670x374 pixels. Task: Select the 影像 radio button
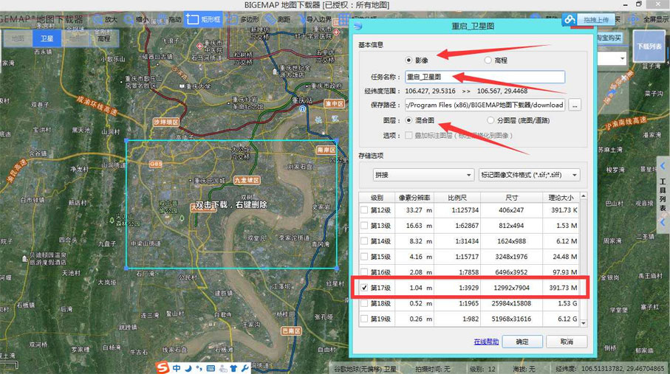[x=409, y=60]
